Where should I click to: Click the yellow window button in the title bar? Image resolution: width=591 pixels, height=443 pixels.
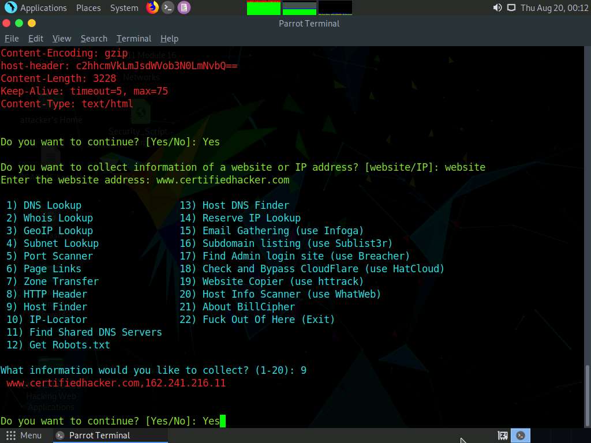(32, 23)
